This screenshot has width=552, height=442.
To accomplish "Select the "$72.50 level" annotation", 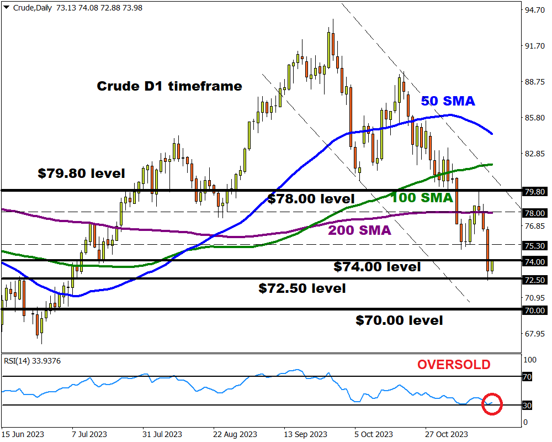I will click(x=302, y=288).
